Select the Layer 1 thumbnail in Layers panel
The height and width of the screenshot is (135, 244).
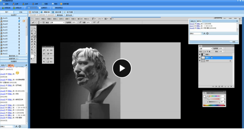click(203, 54)
